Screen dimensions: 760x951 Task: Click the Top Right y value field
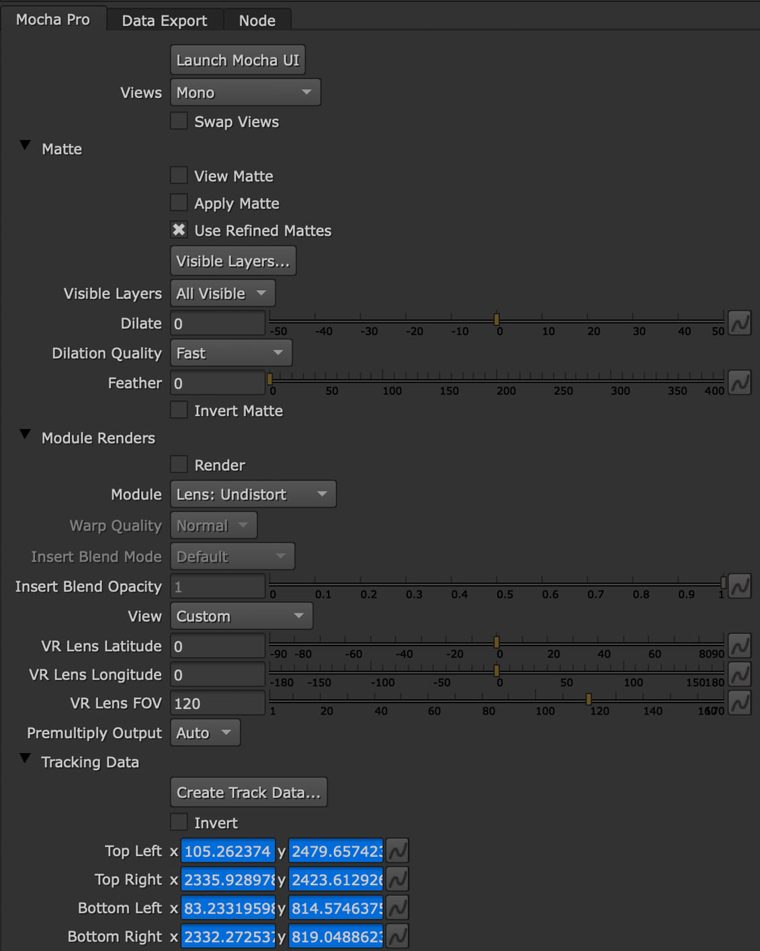[x=336, y=879]
